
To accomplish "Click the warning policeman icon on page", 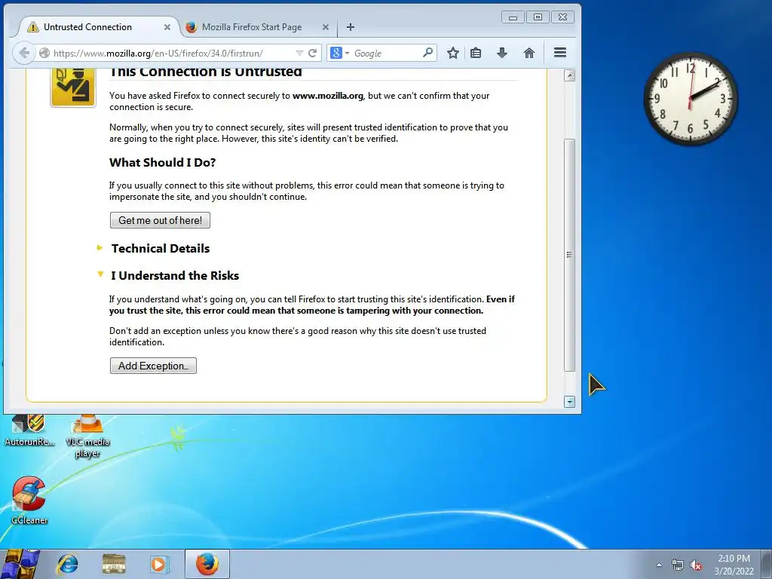I will pyautogui.click(x=73, y=87).
